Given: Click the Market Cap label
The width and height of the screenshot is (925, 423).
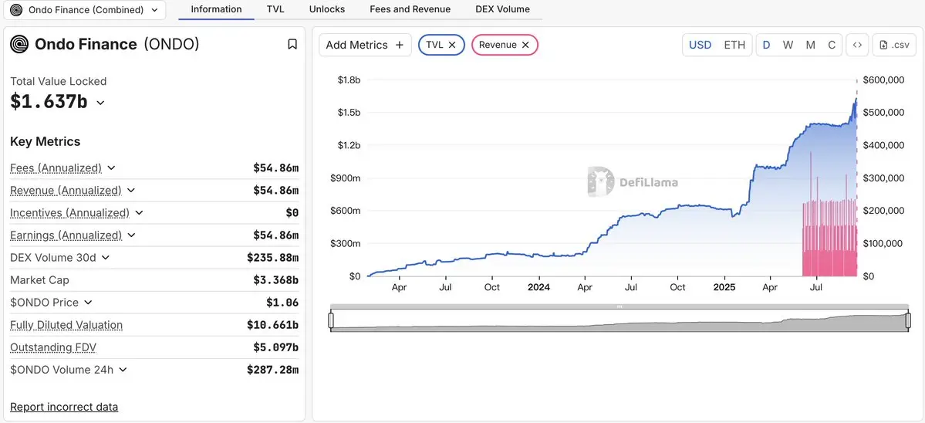Looking at the screenshot, I should [x=39, y=280].
